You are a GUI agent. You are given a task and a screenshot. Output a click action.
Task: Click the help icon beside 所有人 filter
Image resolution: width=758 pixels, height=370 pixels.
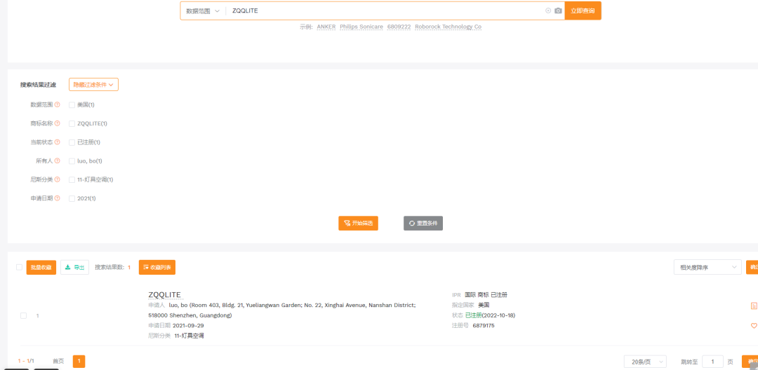[58, 160]
